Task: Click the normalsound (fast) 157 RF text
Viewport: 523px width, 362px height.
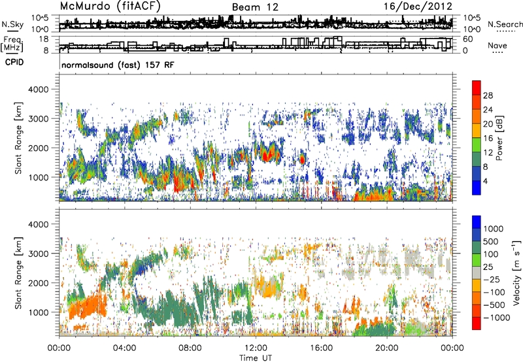Action: pos(118,65)
